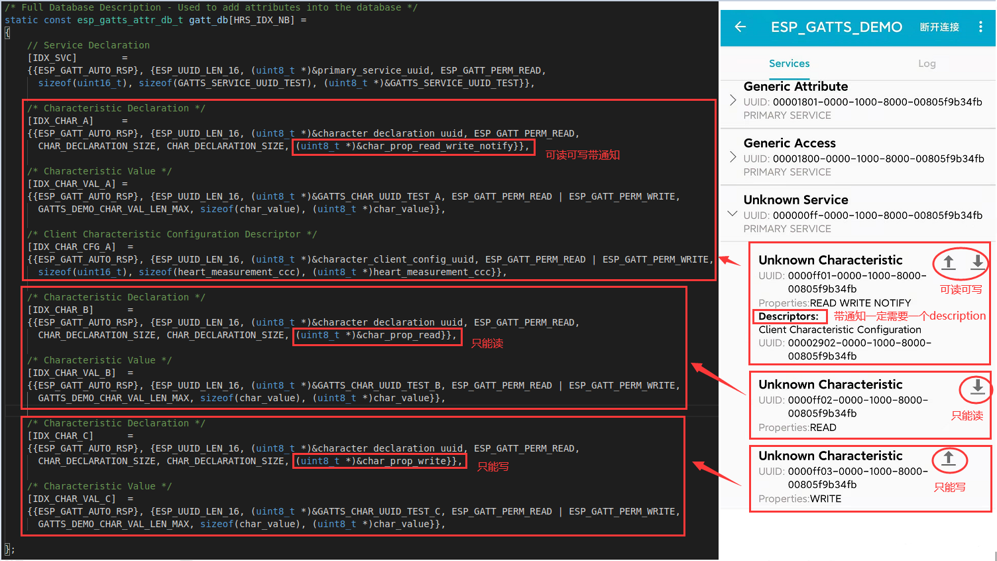Collapse the Unknown Service entry
997x561 pixels.
tap(733, 214)
